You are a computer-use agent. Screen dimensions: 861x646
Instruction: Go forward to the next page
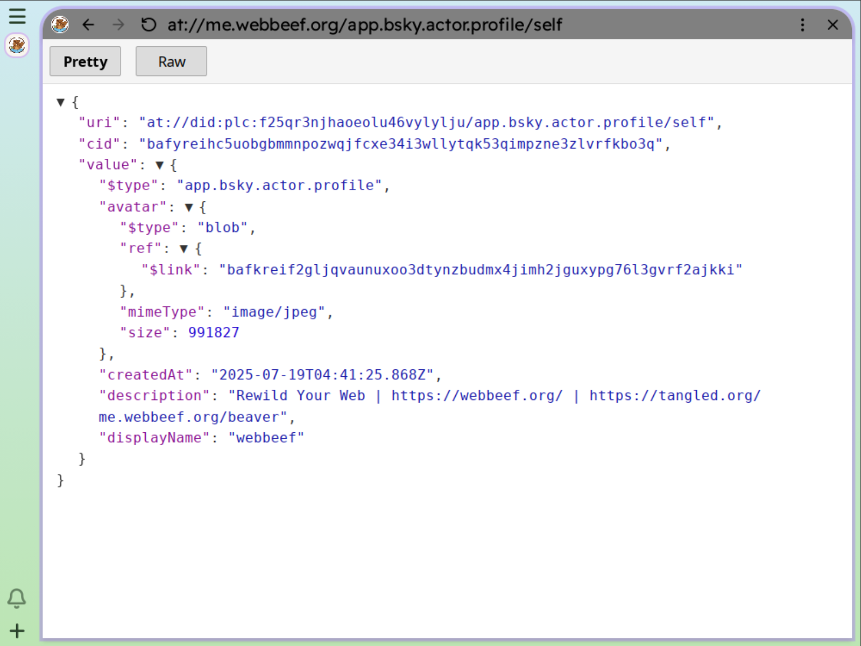118,25
